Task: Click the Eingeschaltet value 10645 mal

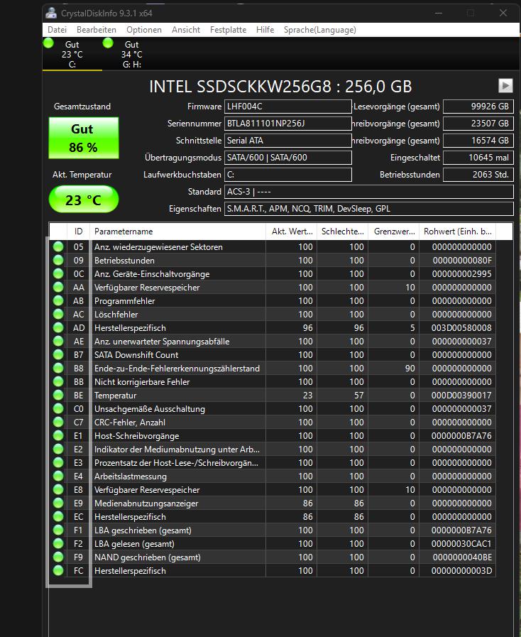Action: [478, 158]
